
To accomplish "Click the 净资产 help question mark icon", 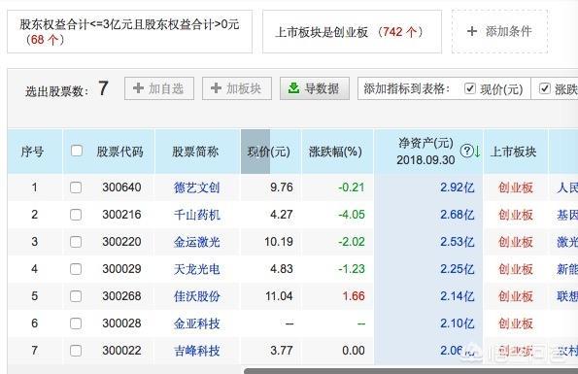I will click(x=466, y=151).
